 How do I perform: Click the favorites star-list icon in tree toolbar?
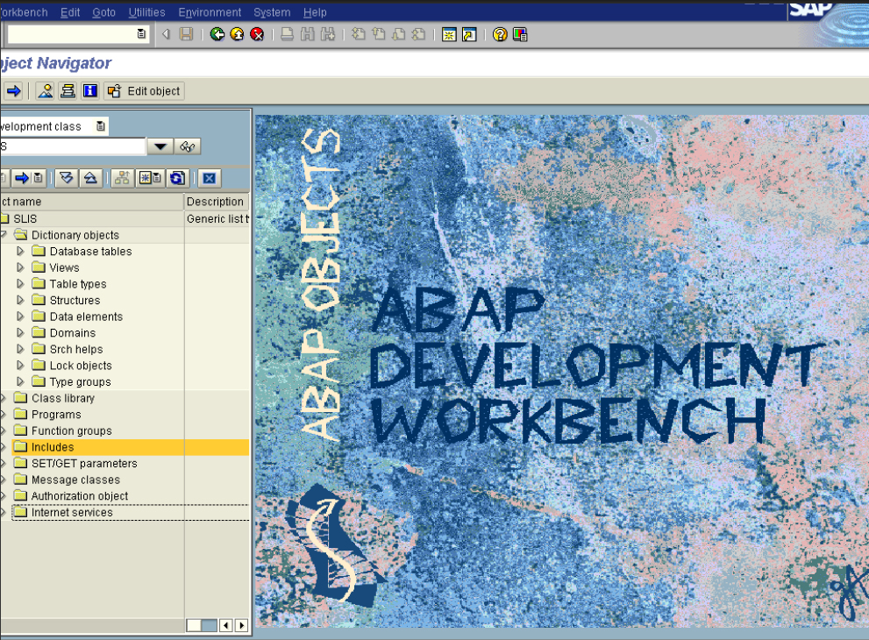click(x=150, y=178)
